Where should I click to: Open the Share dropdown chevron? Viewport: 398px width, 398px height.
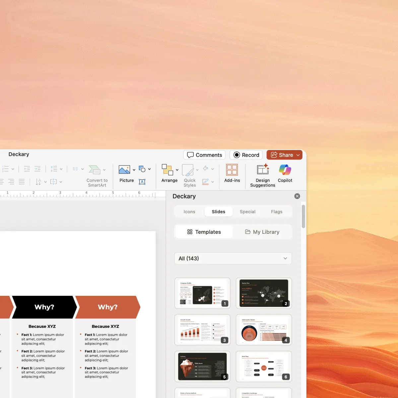click(x=297, y=155)
